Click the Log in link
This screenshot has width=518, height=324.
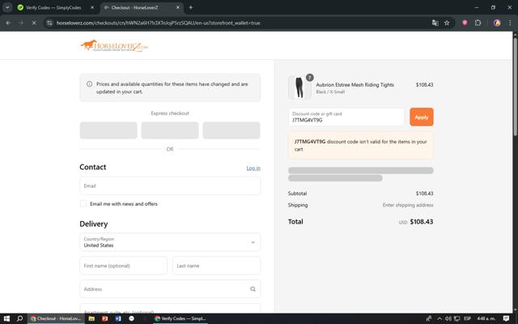[253, 168]
